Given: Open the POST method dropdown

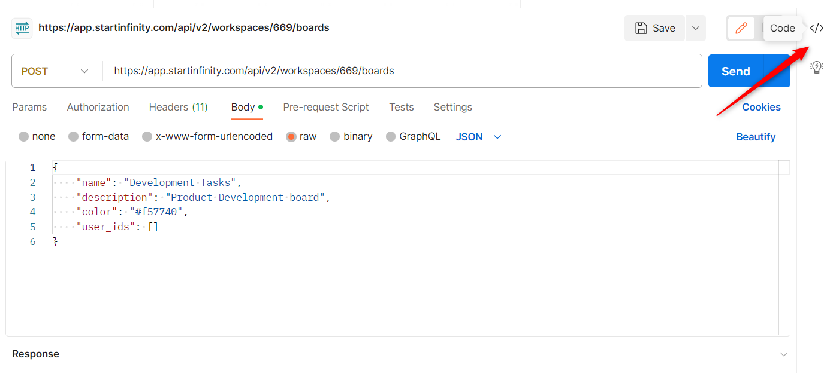Looking at the screenshot, I should 55,71.
